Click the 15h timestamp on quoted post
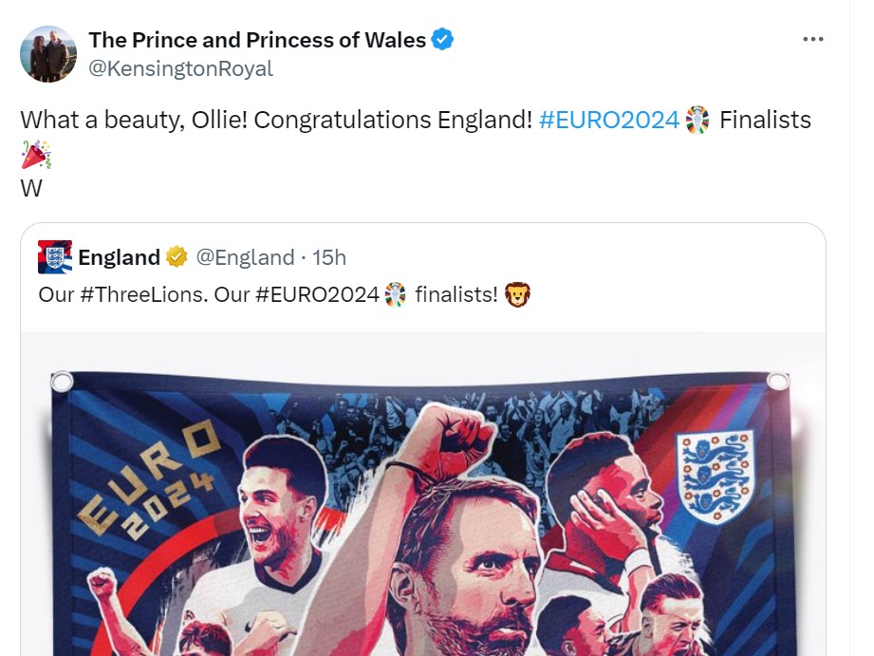Screen dimensions: 874x656 point(329,257)
